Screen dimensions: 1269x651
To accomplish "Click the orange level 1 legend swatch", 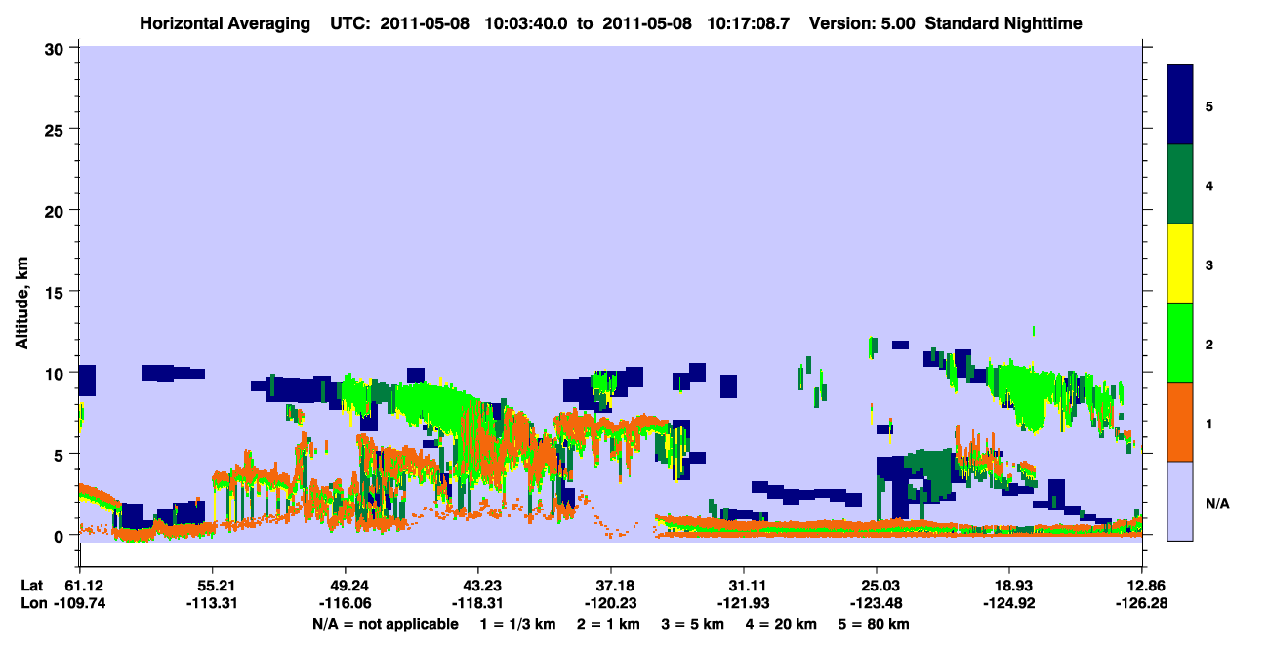I will point(1180,421).
